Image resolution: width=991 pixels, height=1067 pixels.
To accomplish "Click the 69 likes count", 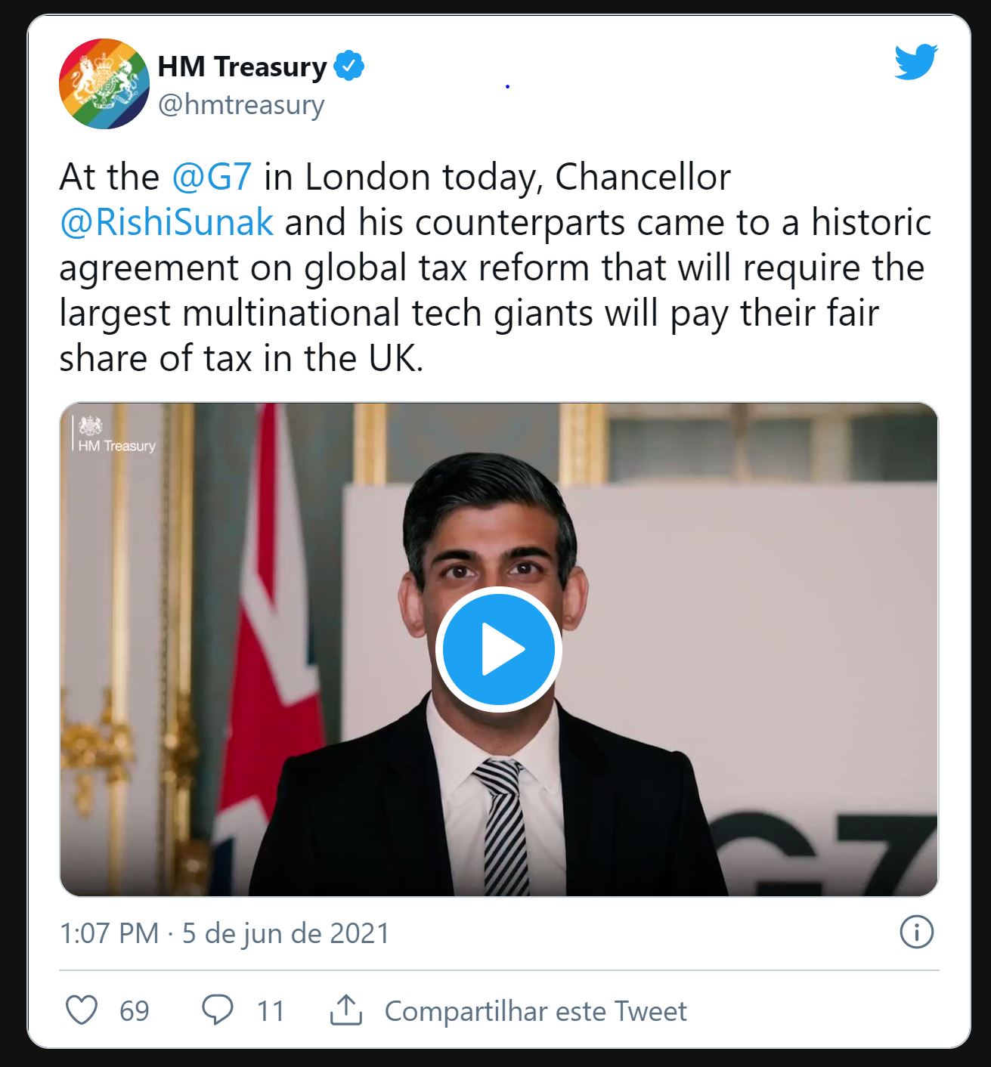I will 135,1011.
